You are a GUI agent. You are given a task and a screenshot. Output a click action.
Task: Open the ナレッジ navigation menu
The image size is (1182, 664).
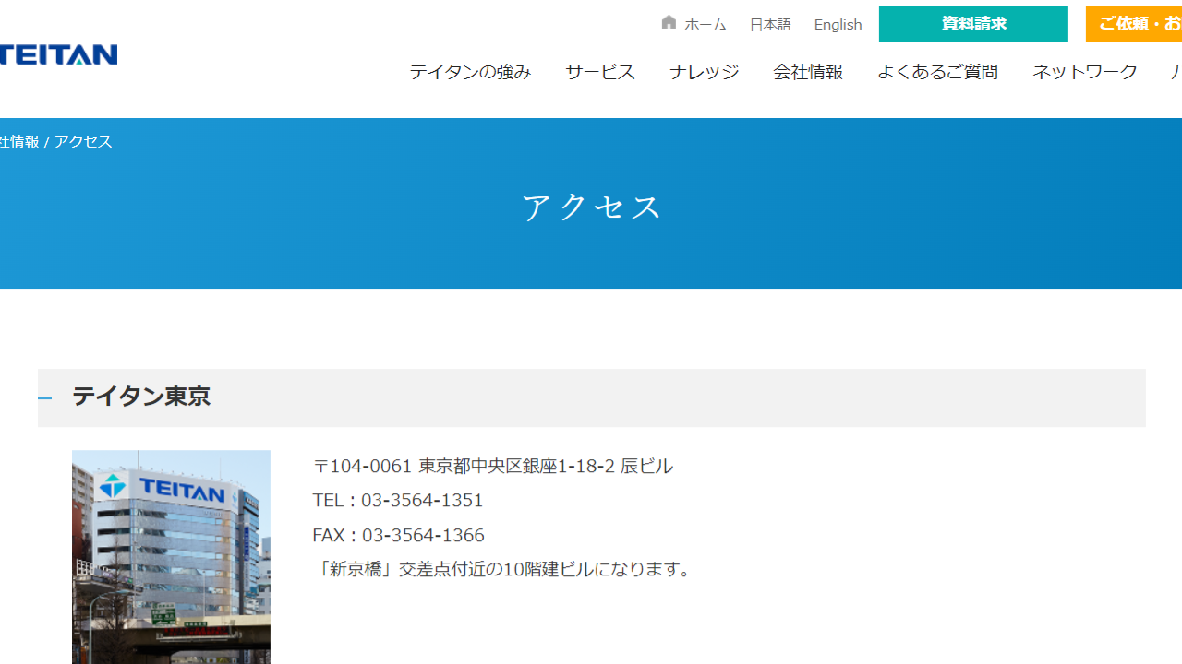pos(703,72)
